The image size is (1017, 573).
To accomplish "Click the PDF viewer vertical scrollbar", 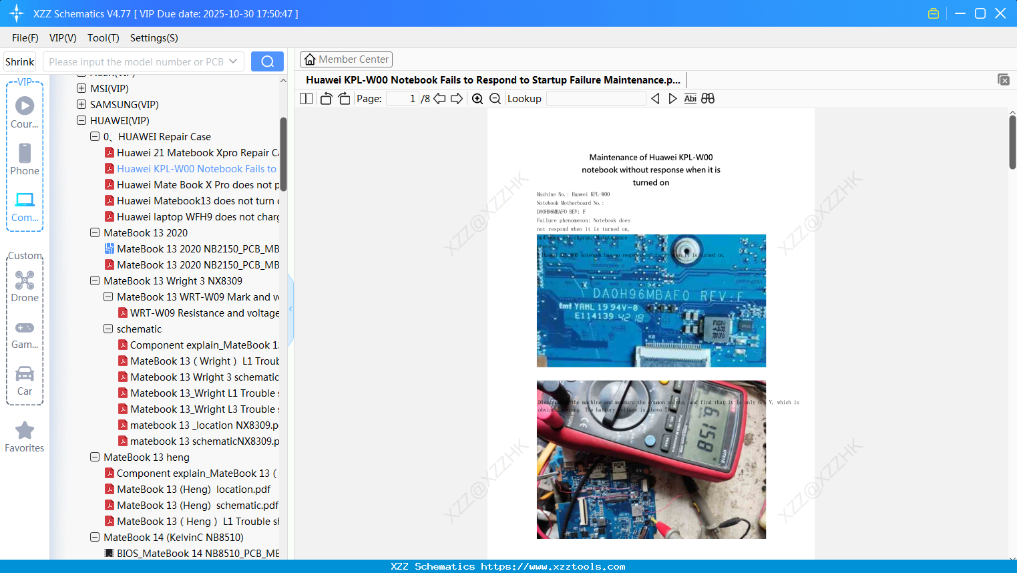I will 1012,142.
